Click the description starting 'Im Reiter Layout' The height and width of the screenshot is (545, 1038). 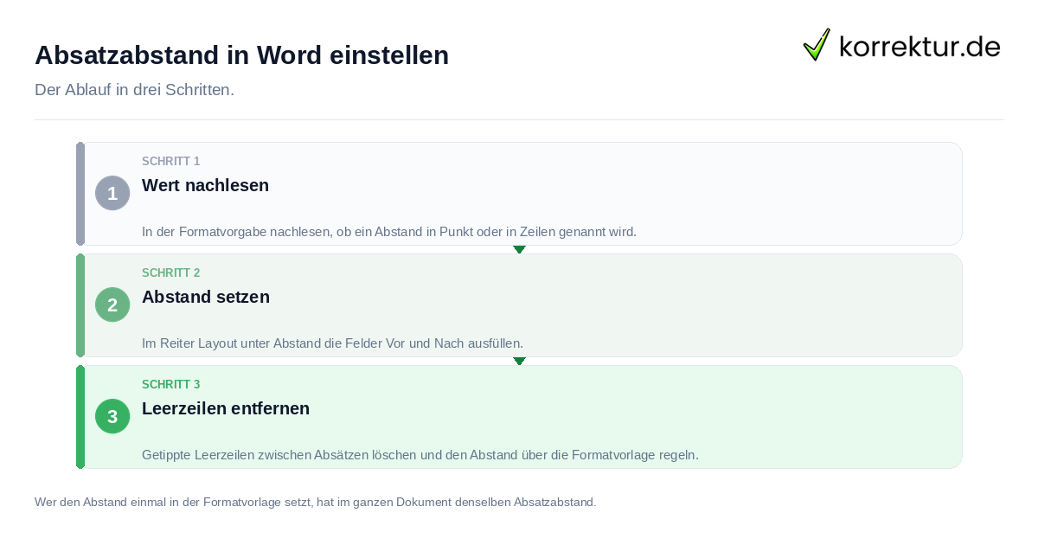tap(333, 343)
